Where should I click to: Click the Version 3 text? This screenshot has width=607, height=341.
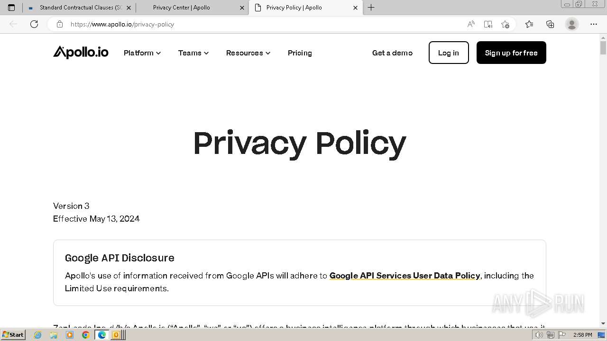coord(71,206)
